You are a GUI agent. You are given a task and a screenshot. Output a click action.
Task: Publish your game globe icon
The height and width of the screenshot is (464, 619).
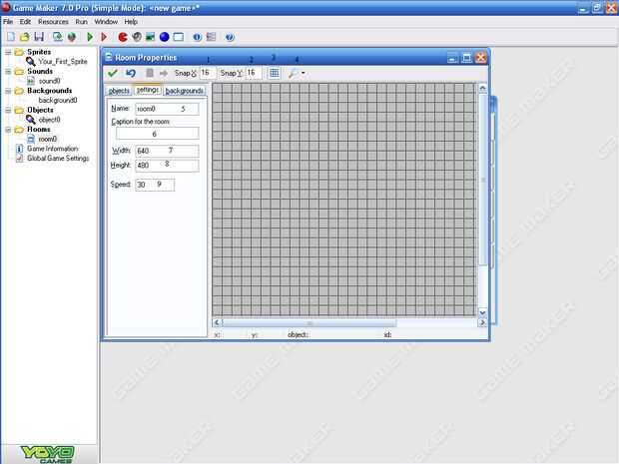point(72,37)
